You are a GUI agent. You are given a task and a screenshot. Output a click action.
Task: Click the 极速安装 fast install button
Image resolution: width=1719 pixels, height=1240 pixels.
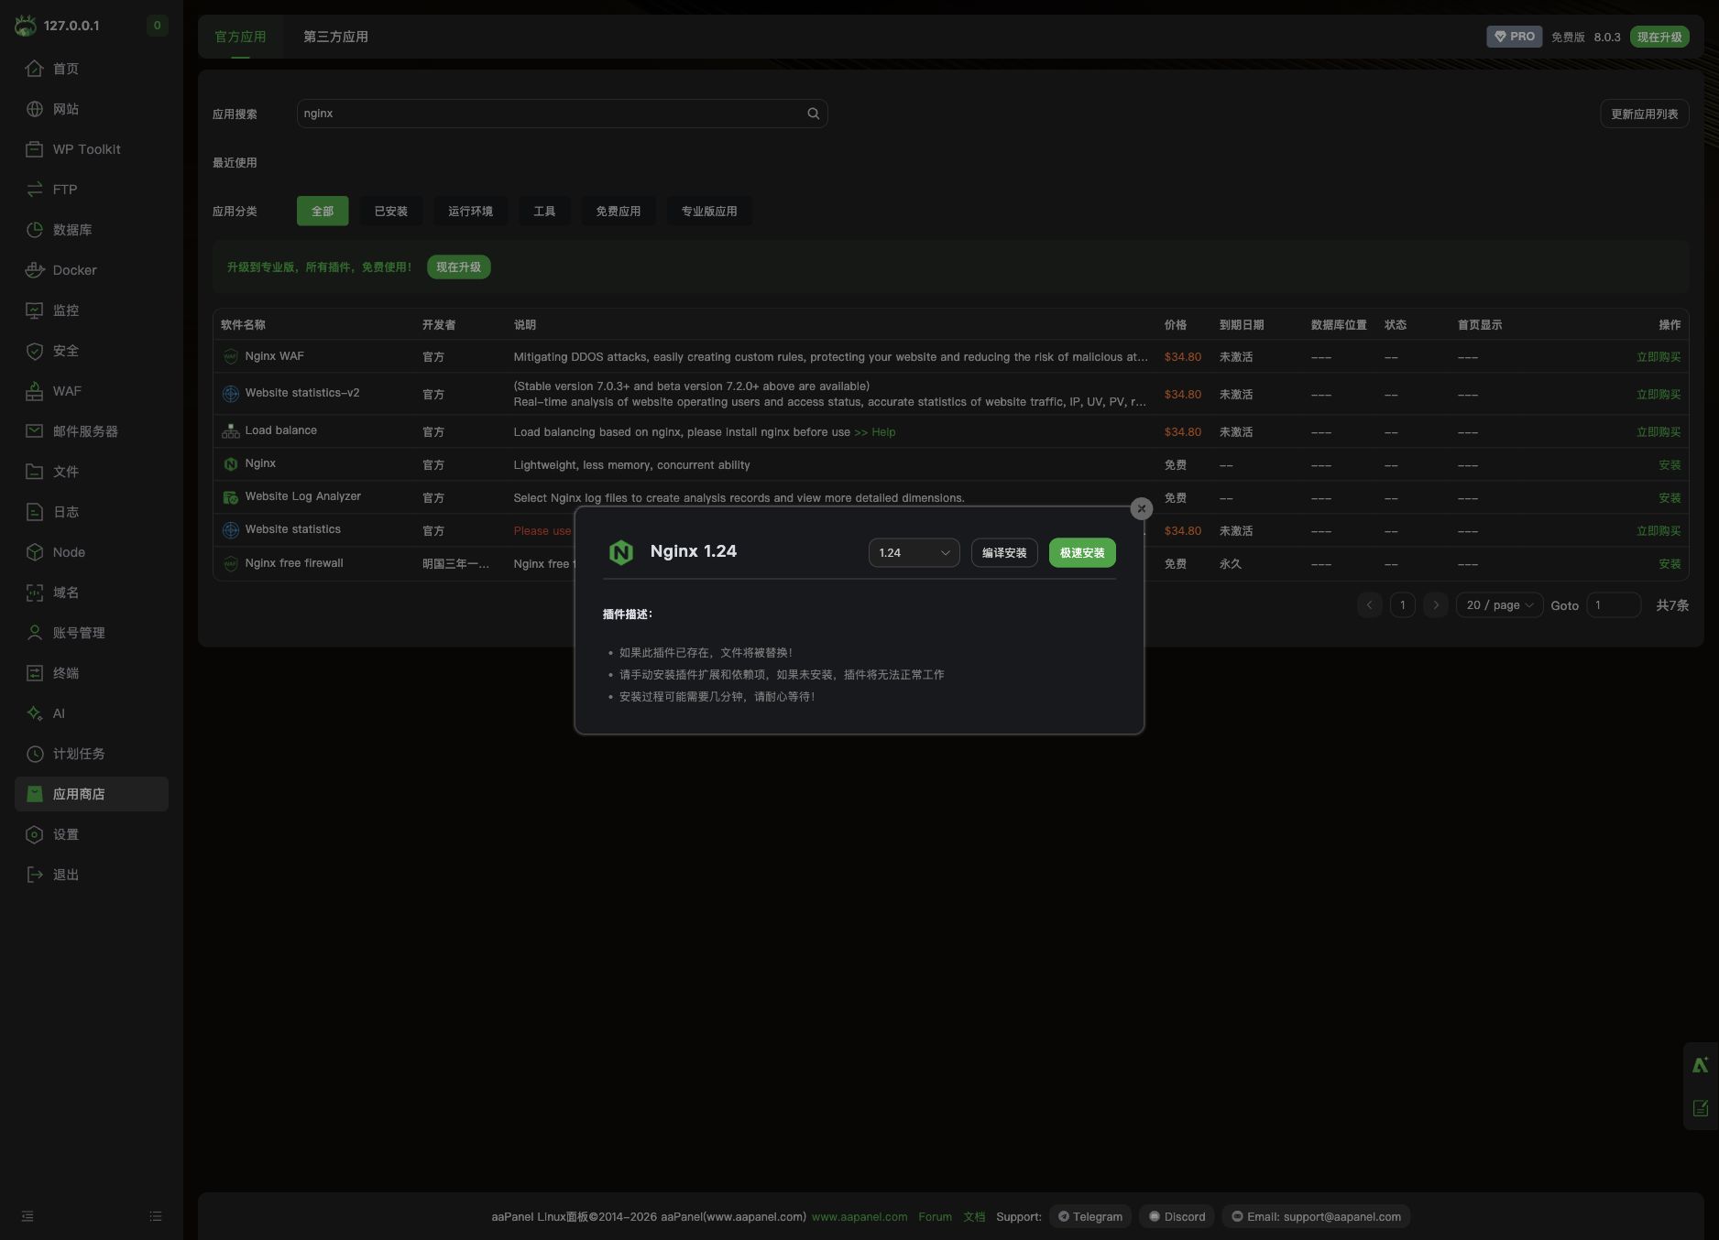point(1082,553)
